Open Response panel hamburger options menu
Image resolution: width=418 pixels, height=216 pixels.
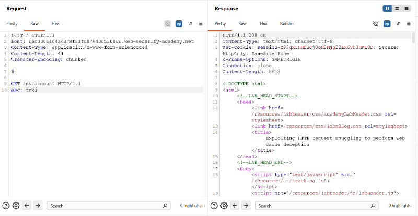tap(409, 23)
